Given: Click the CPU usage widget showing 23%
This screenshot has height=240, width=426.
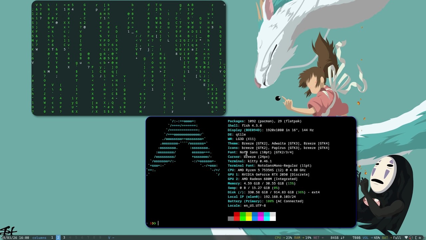Looking at the screenshot, I should (283, 238).
